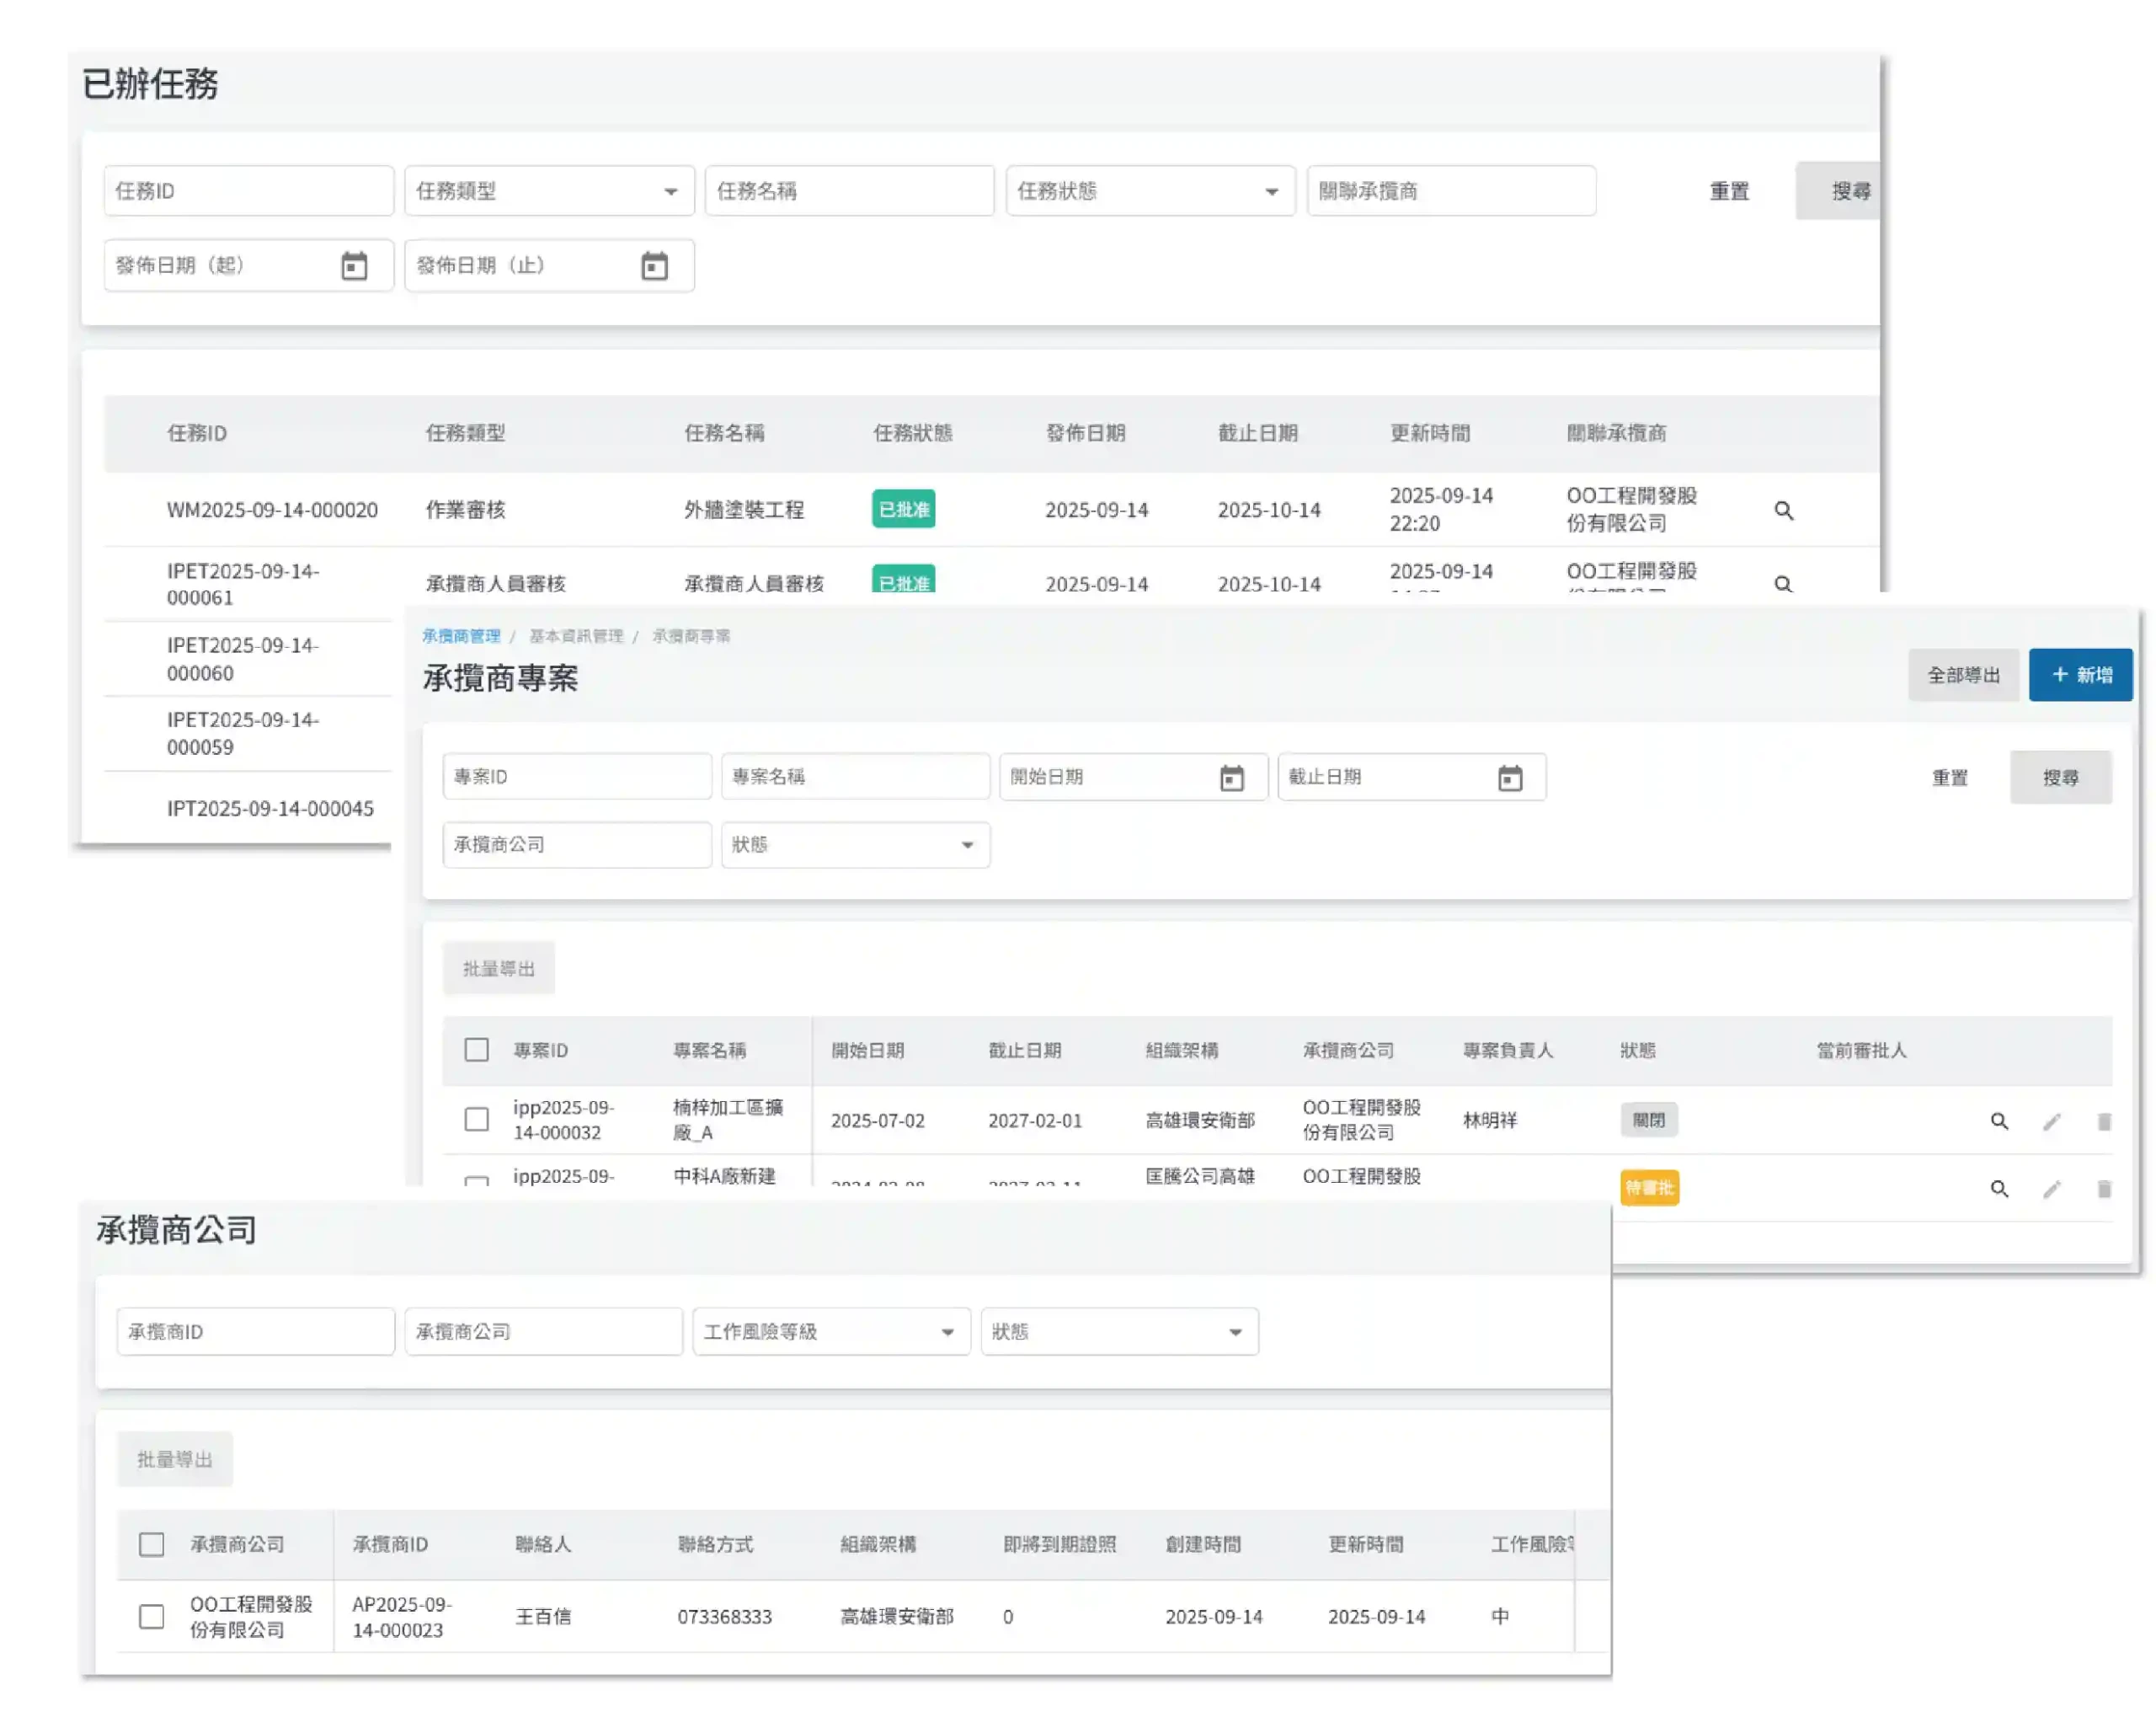This screenshot has height=1717, width=2156.
Task: View details of task WM2025-09-14-000020
Action: pyautogui.click(x=1783, y=511)
